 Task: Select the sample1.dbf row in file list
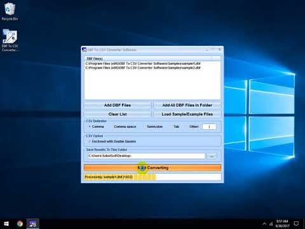[143, 64]
